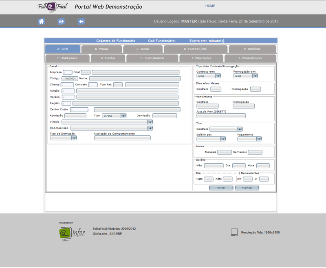Open the Contrato em Dias dropdown
The height and width of the screenshot is (268, 326).
point(209,76)
